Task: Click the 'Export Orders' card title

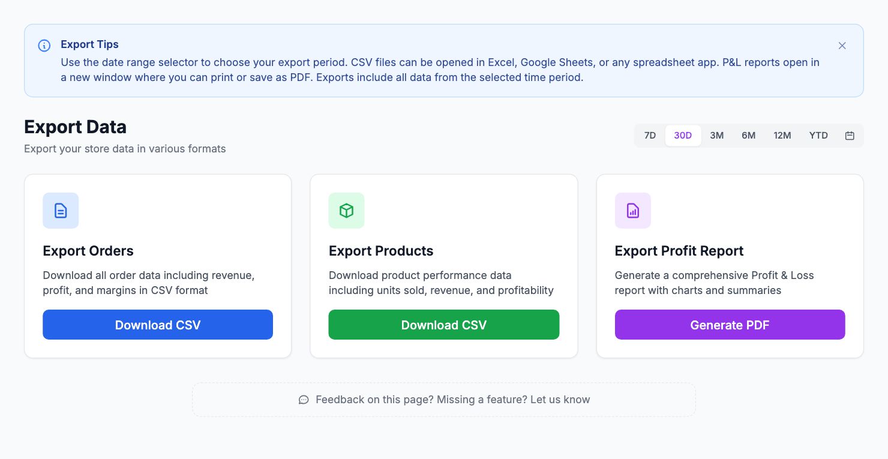Action: (88, 251)
